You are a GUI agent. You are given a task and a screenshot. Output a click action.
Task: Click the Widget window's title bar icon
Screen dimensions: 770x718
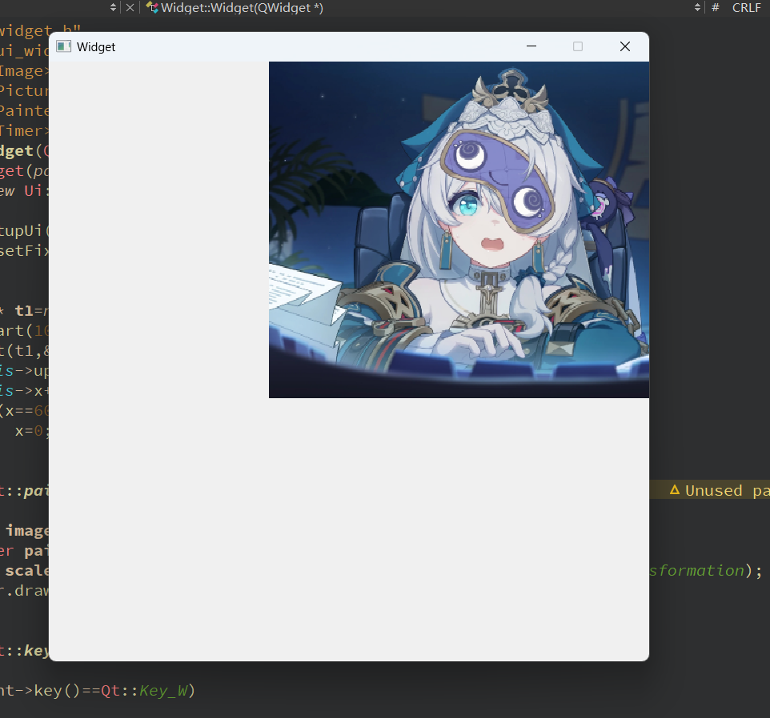[64, 46]
